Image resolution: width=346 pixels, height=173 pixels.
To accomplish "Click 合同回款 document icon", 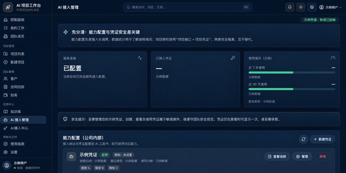I will coord(5,87).
